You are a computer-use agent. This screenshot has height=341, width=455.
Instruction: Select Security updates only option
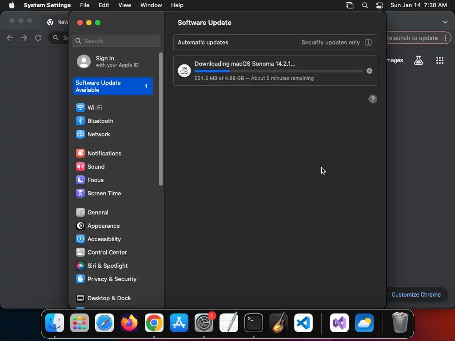pos(331,43)
